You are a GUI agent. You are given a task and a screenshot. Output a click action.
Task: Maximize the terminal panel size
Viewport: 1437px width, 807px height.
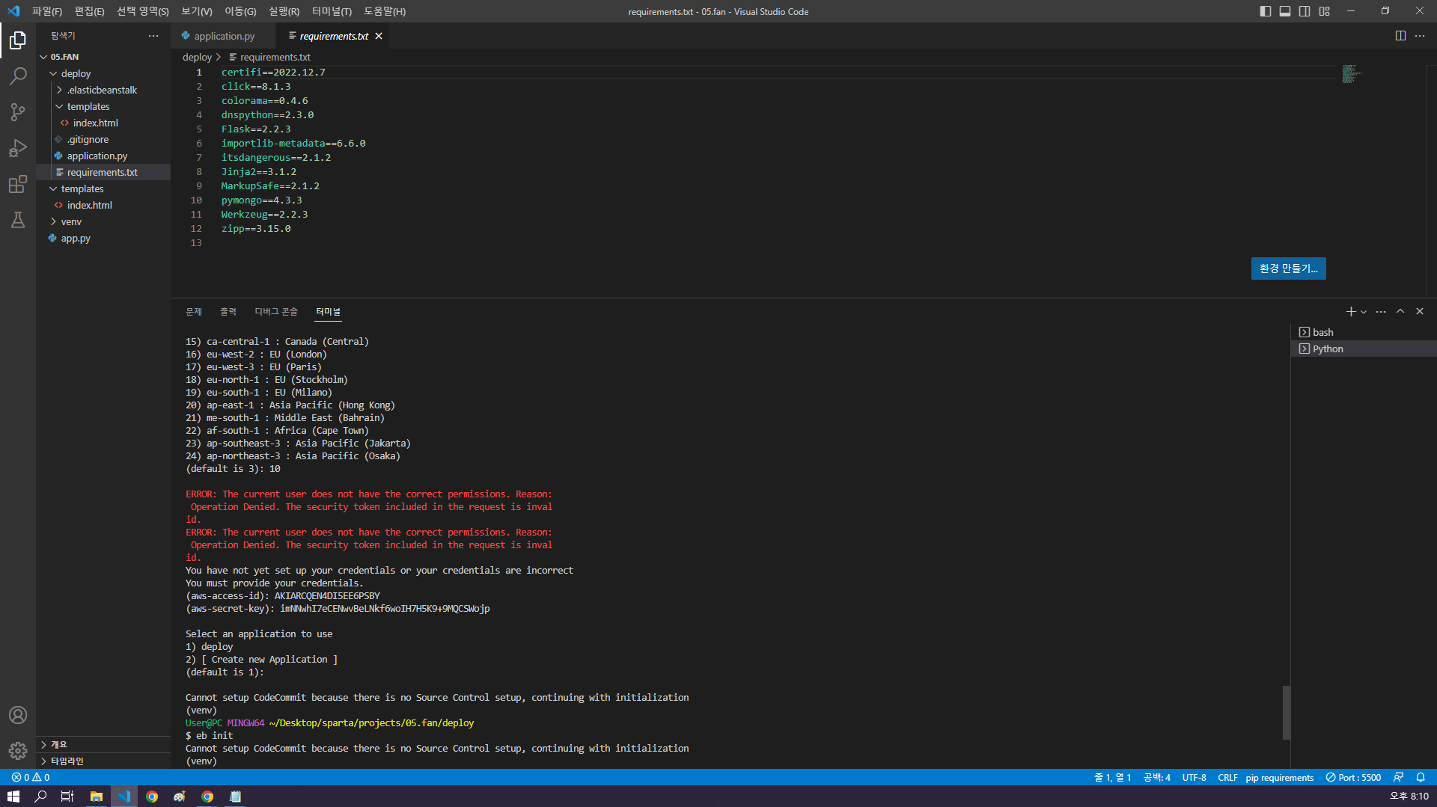pyautogui.click(x=1400, y=311)
